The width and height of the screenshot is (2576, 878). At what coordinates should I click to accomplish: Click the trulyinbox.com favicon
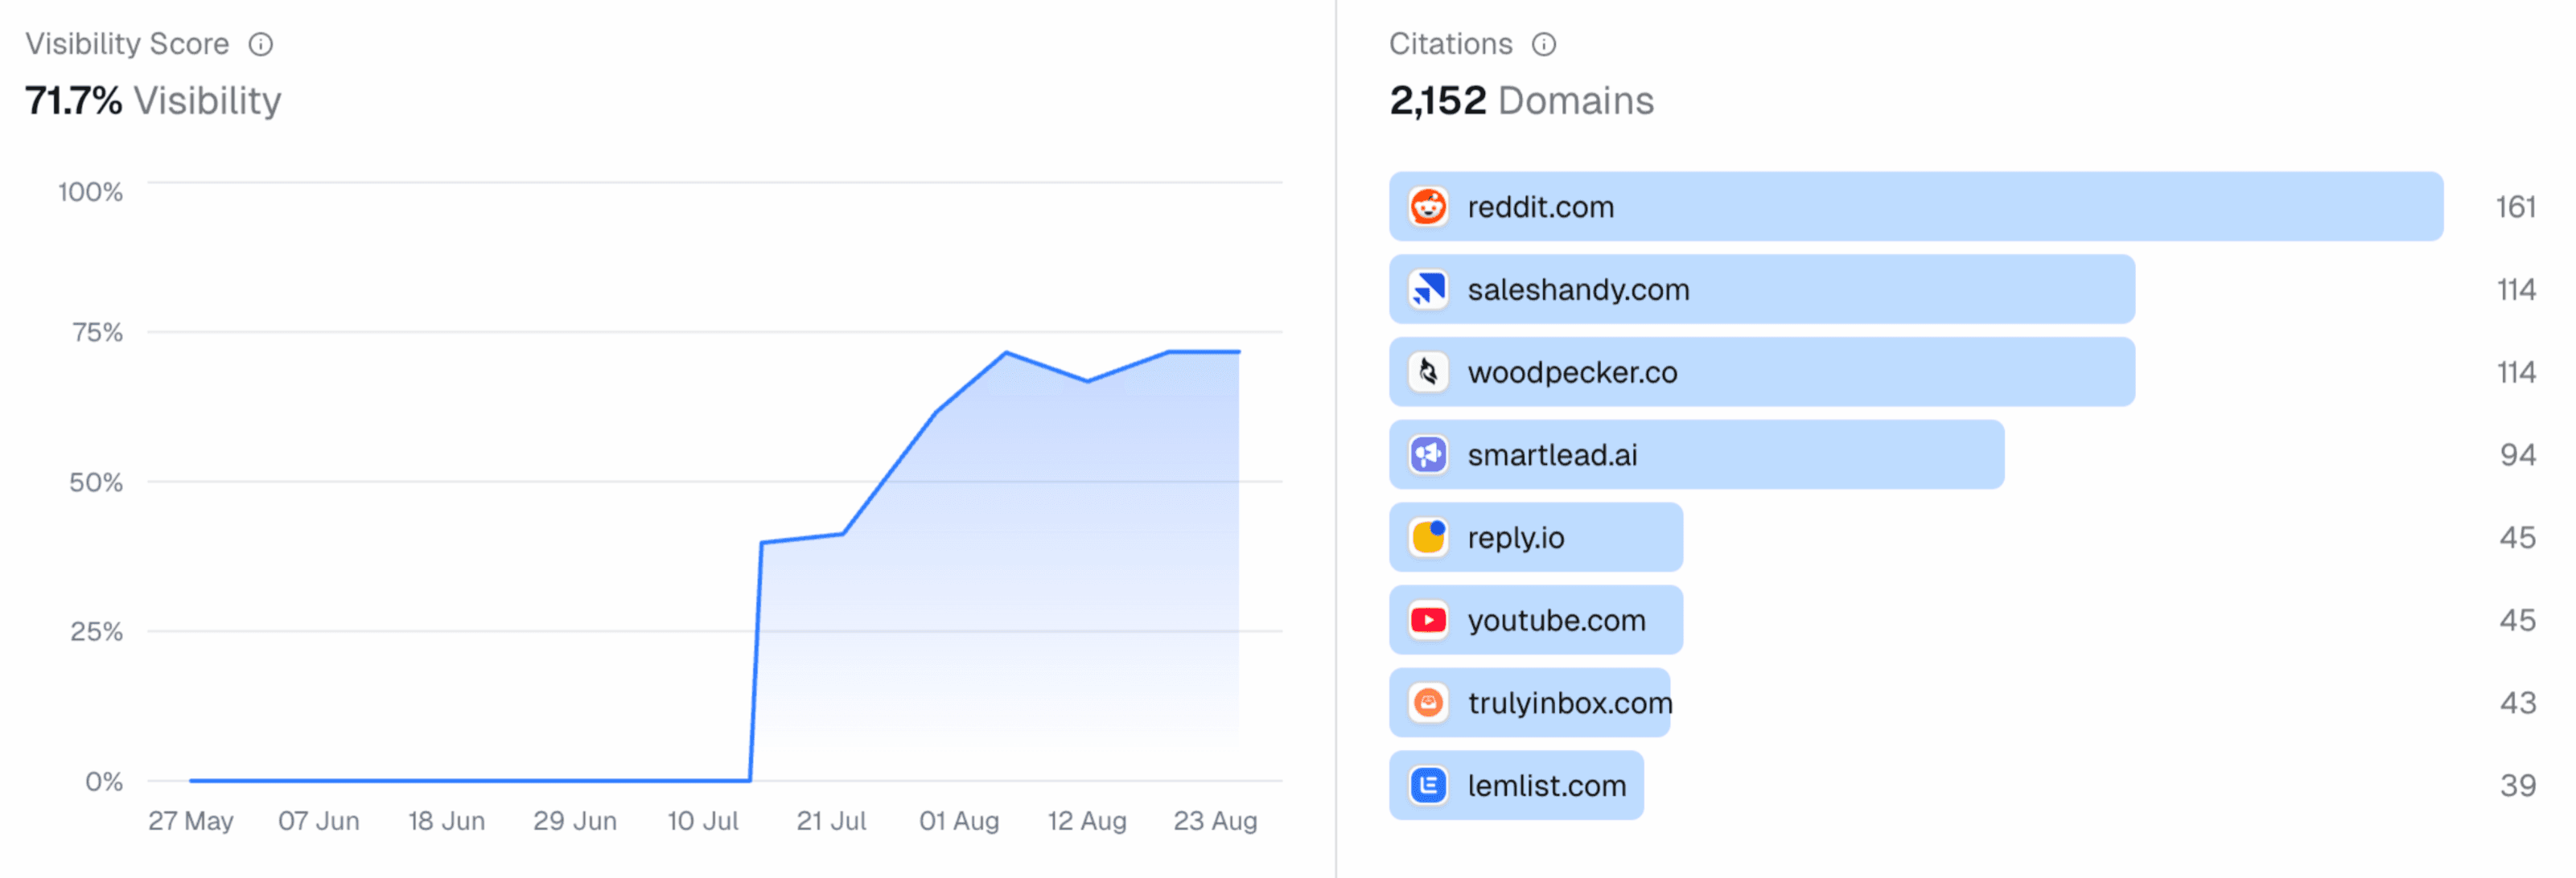tap(1429, 702)
